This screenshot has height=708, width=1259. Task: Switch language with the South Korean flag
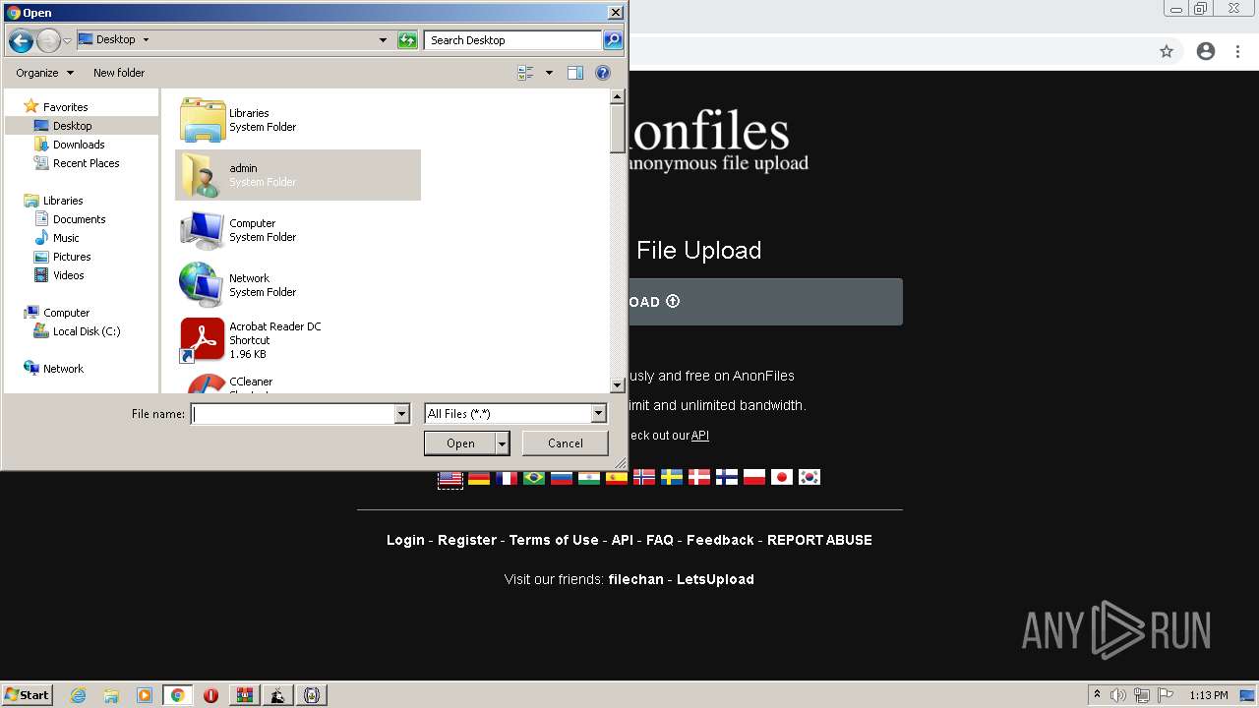tap(809, 478)
